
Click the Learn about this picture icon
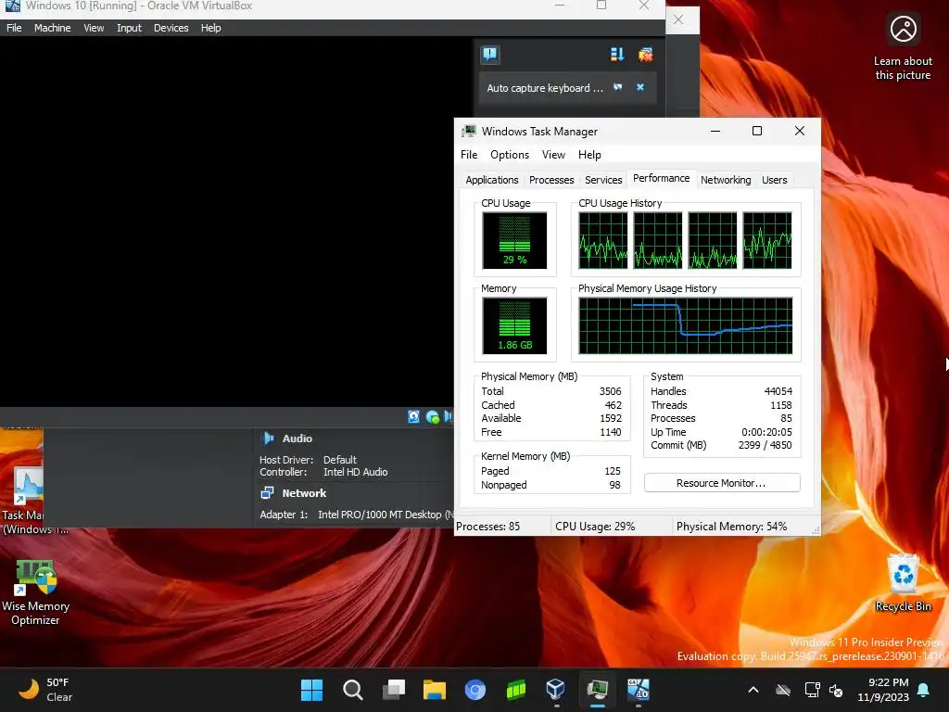click(903, 29)
